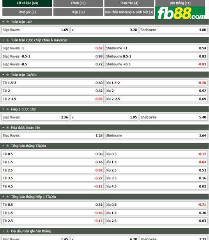
Task: Star the Tổng bàn thắng hiệp 1 Tài/Xỉu section
Action: pyautogui.click(x=7, y=197)
